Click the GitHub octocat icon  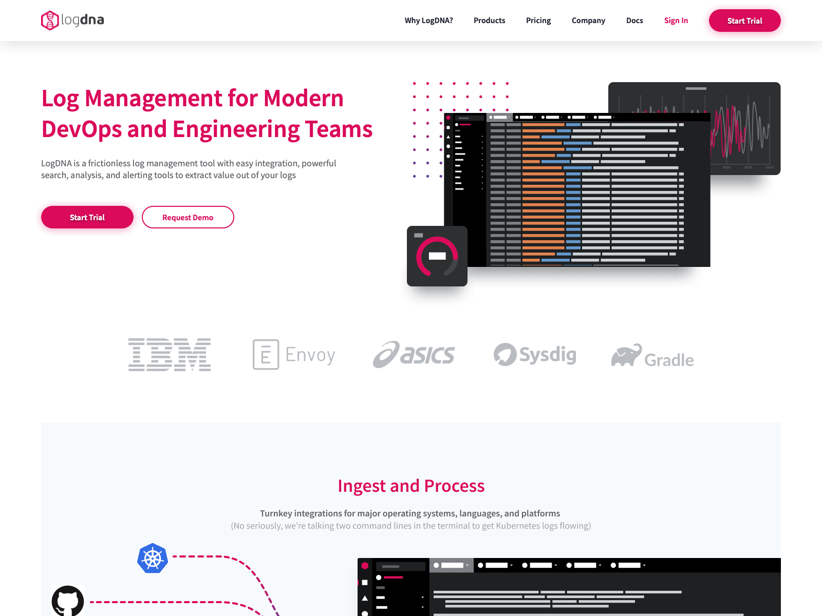click(68, 601)
